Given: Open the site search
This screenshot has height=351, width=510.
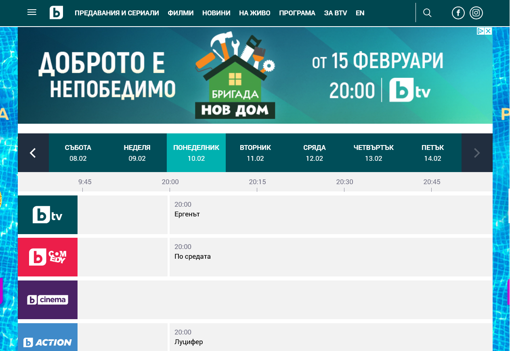Looking at the screenshot, I should click(427, 13).
